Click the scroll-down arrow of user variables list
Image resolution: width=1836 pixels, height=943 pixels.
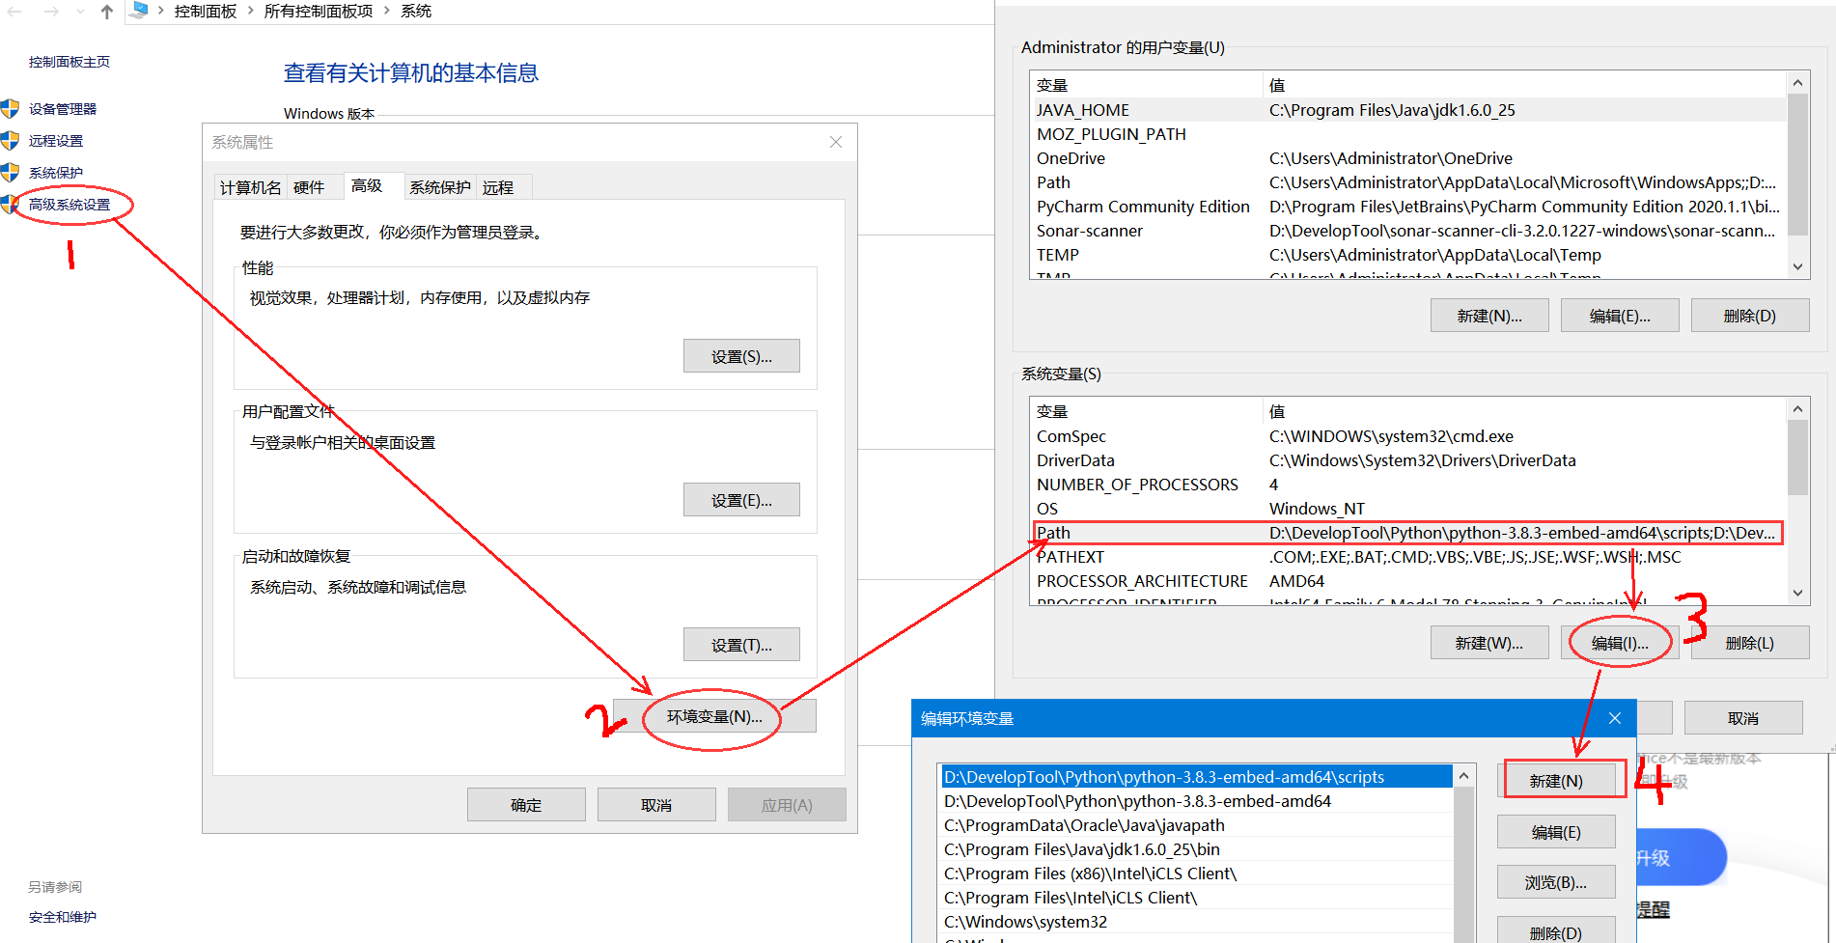click(1797, 266)
